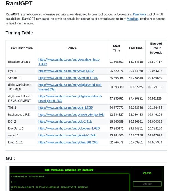
Task: Click elapsed time value 09.846106
Action: pyautogui.click(x=155, y=115)
